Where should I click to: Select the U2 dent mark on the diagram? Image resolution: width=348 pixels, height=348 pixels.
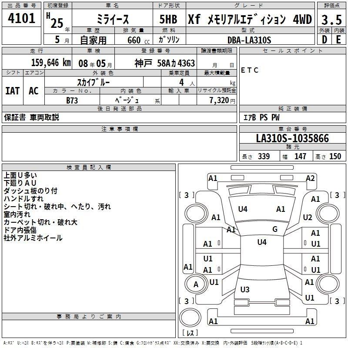point(308,217)
